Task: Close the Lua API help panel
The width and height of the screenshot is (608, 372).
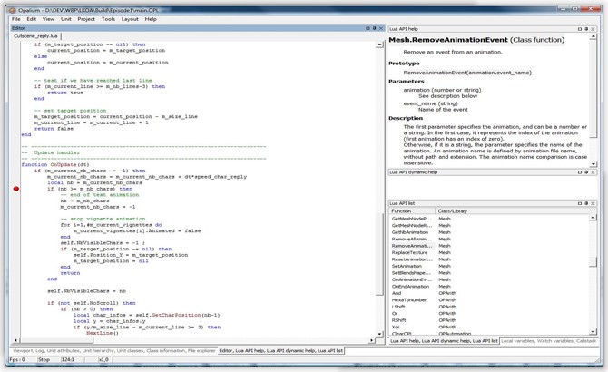Action: point(593,29)
